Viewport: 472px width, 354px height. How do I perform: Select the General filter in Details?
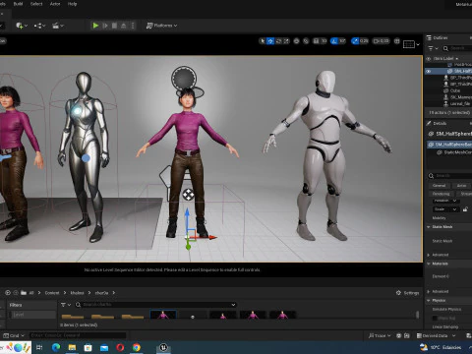pyautogui.click(x=439, y=186)
